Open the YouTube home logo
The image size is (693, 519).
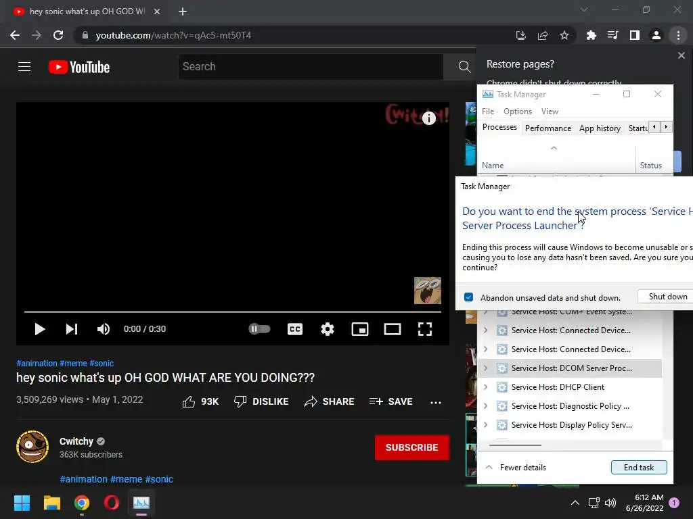pos(79,67)
